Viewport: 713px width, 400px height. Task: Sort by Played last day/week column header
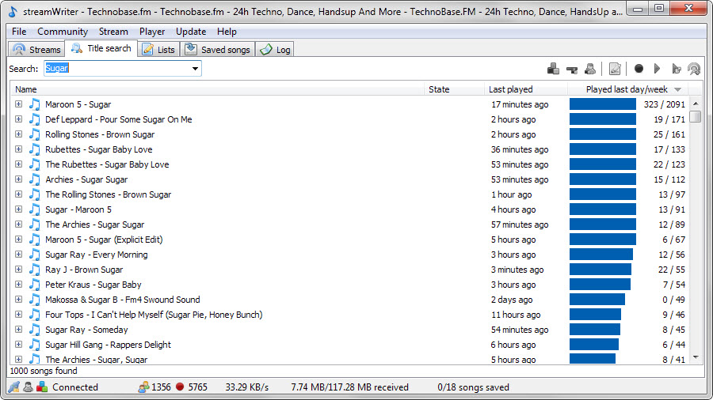(627, 89)
